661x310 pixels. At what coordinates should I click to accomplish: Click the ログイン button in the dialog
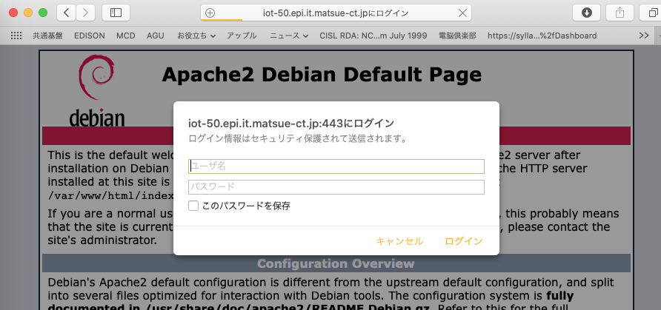(463, 241)
